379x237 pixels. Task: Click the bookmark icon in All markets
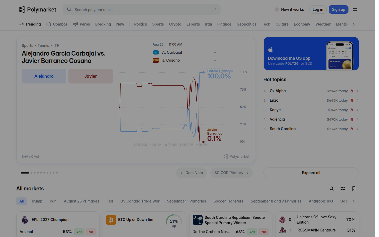click(x=354, y=189)
